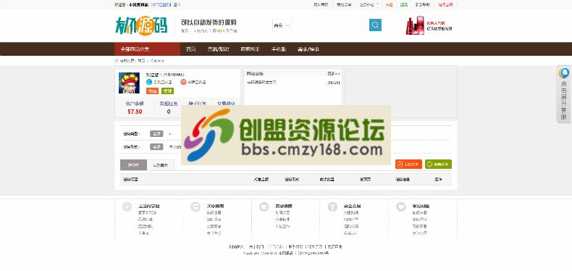This screenshot has width=572, height=271.
Task: Click the blue phone-verified badge icon
Action: pos(149,82)
